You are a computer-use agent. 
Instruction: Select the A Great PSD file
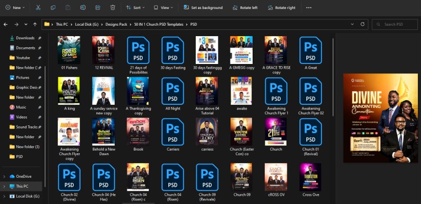click(x=310, y=50)
